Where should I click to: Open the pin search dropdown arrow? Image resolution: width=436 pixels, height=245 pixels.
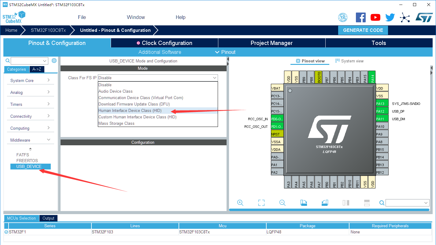[x=426, y=203]
